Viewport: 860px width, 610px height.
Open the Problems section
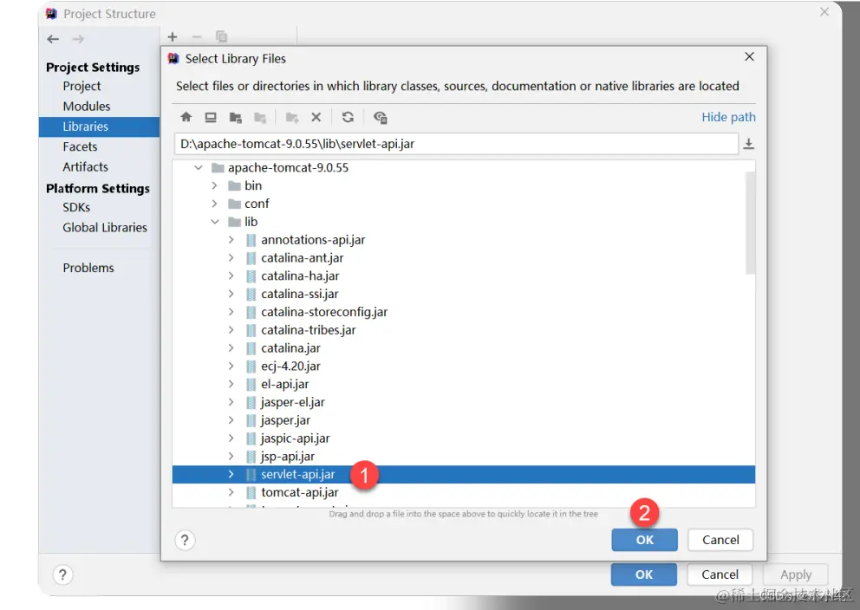(88, 268)
